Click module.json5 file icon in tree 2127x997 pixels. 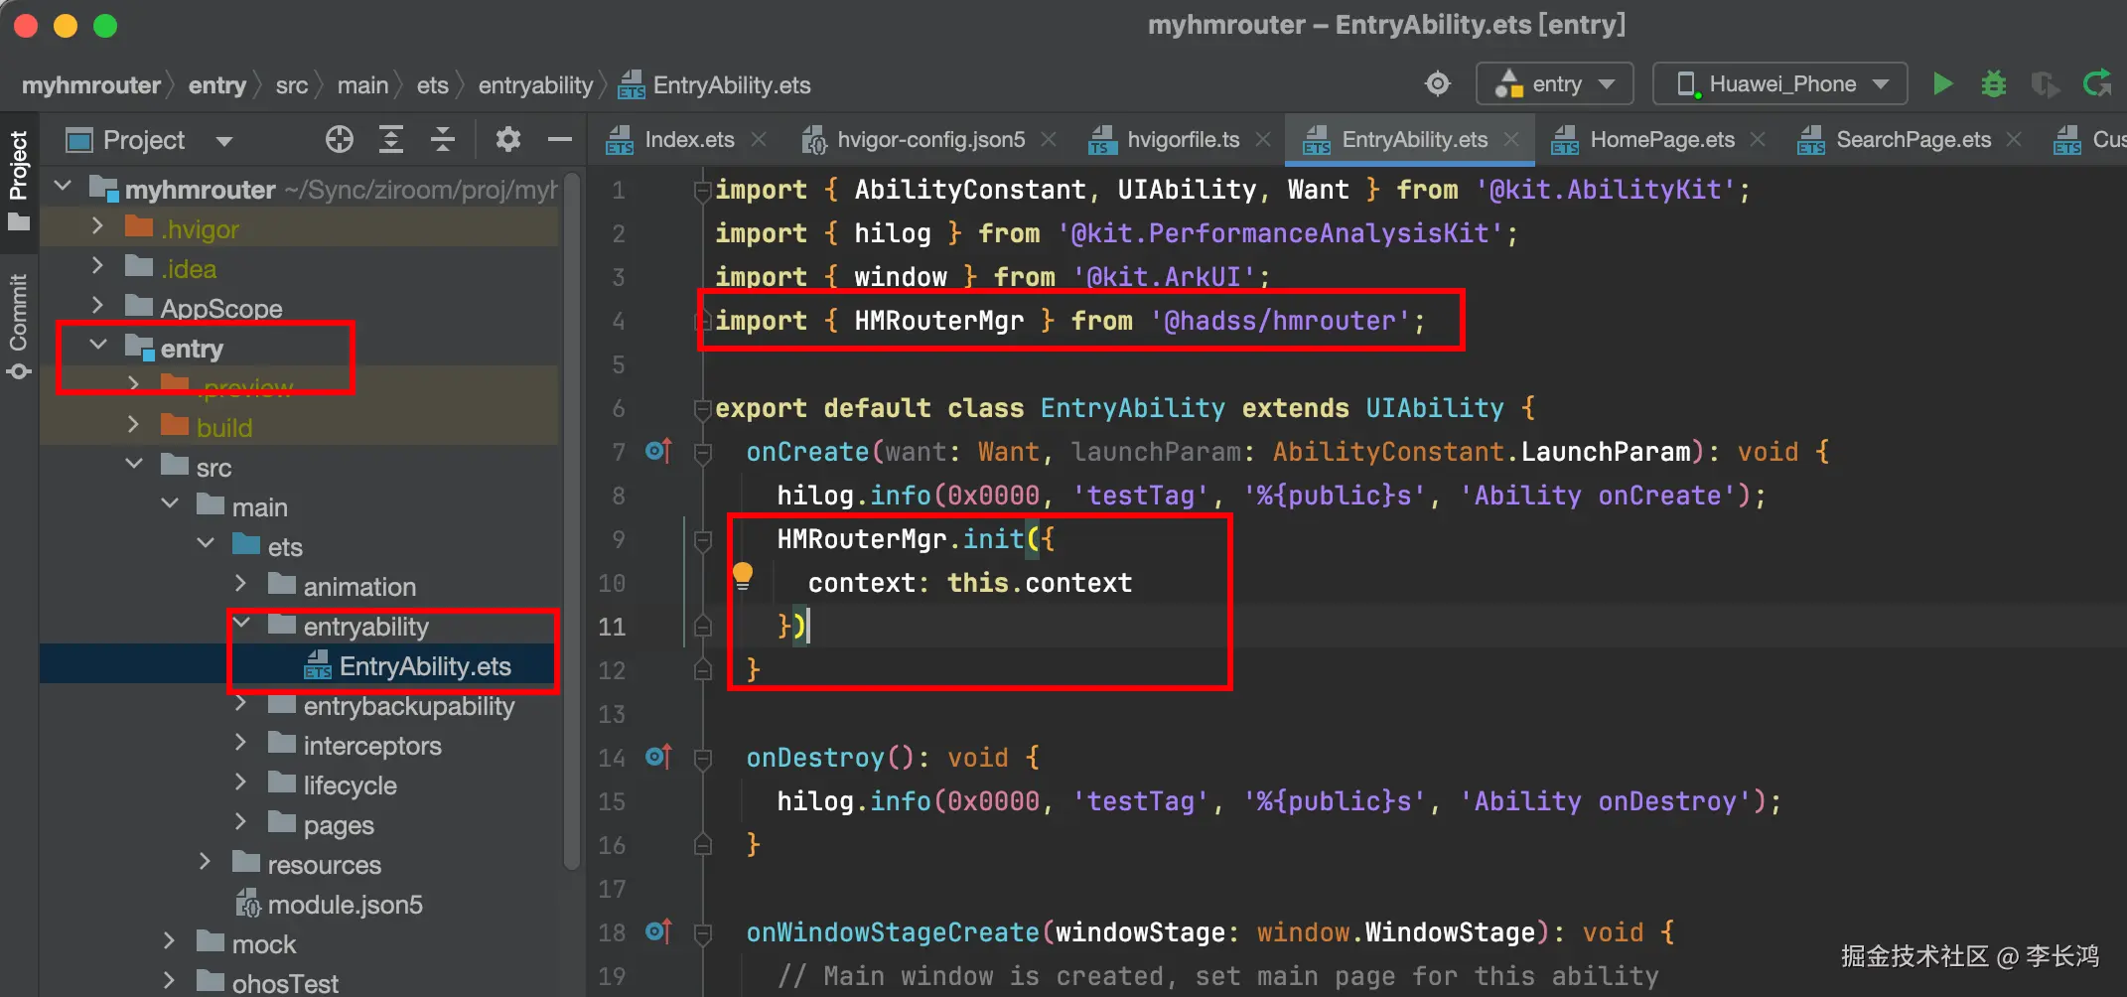(247, 904)
